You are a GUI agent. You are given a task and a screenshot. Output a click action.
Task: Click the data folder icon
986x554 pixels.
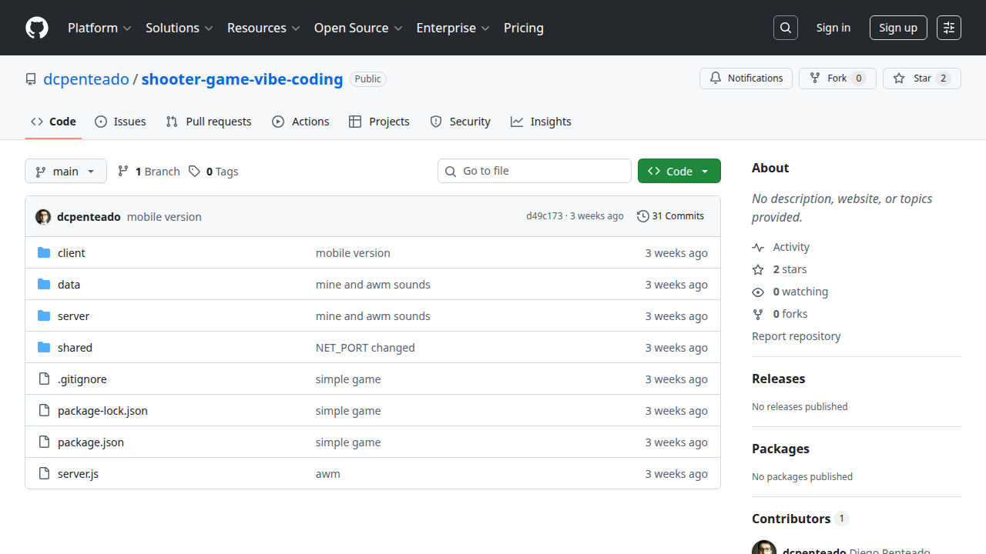coord(44,285)
